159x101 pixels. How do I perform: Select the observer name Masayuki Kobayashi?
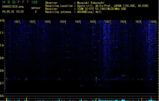coord(91,3)
